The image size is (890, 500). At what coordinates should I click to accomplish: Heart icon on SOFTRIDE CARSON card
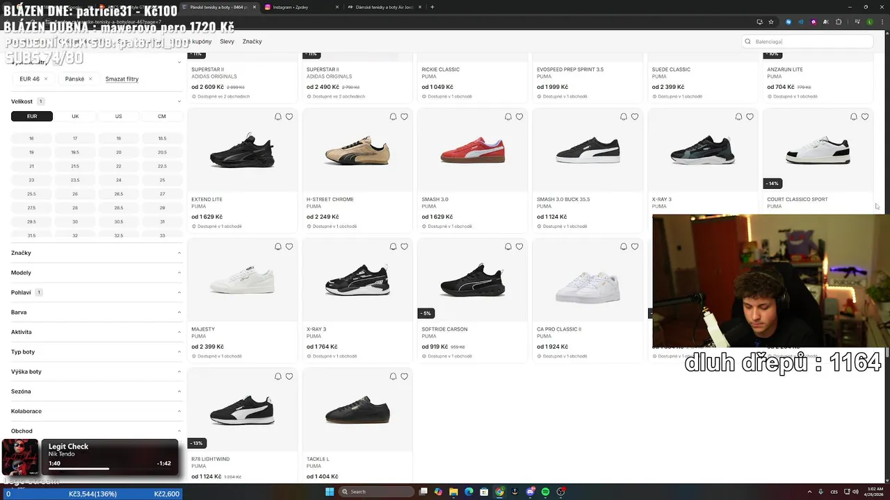click(519, 247)
